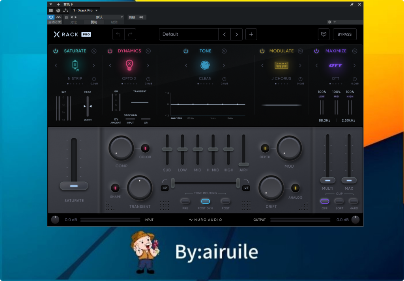
Task: Click the MULTI fader handle
Action: tap(328, 181)
